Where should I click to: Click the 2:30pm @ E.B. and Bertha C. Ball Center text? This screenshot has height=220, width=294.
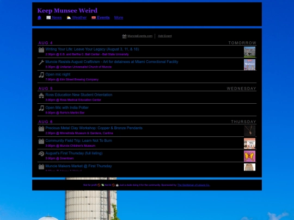pos(87,54)
